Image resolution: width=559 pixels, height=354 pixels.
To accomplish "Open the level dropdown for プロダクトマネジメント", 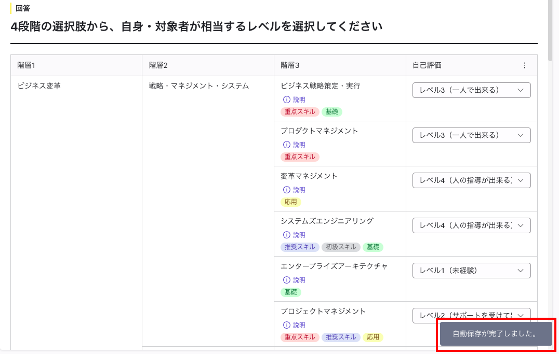I will pyautogui.click(x=471, y=135).
